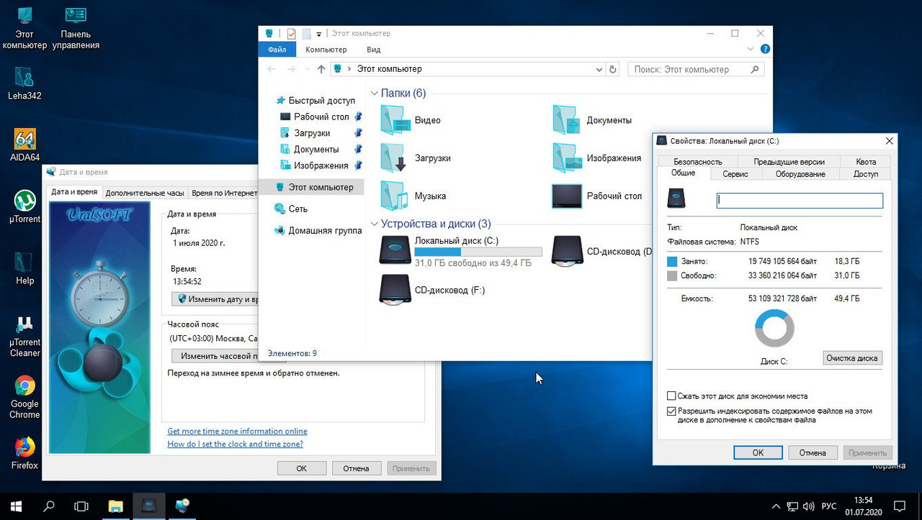Switch to the Предыдущие версии tab
The height and width of the screenshot is (520, 922).
(x=789, y=162)
